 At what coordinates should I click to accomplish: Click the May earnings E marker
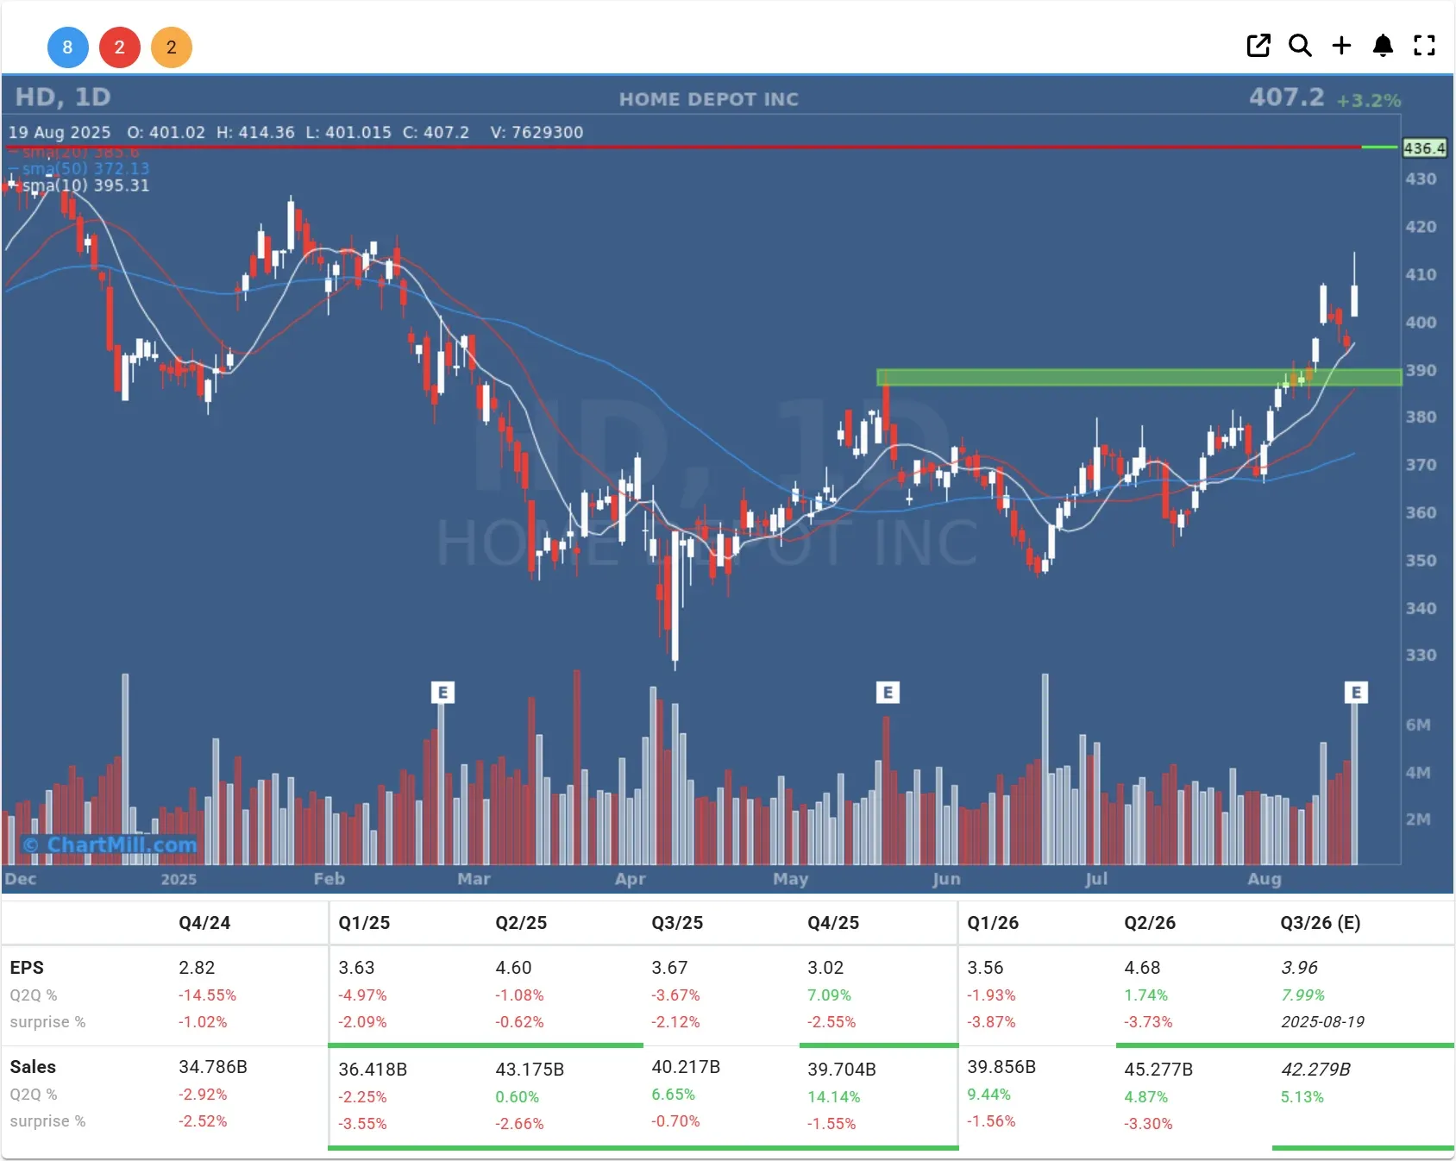point(888,693)
